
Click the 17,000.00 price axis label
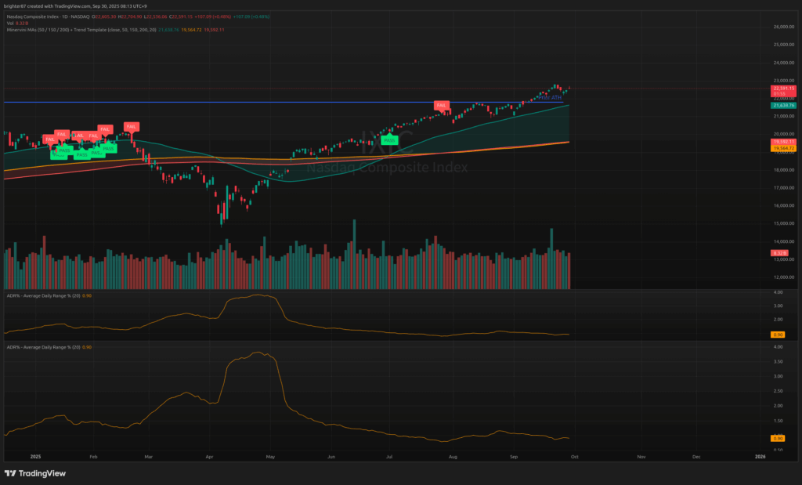tap(783, 188)
